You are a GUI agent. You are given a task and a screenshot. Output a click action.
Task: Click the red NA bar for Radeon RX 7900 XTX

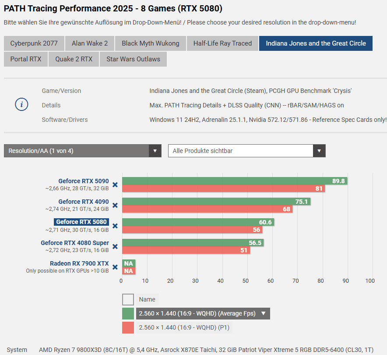pos(129,271)
